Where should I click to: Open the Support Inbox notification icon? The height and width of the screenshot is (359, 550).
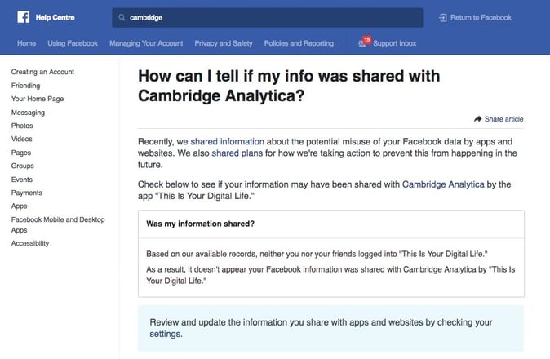point(363,42)
